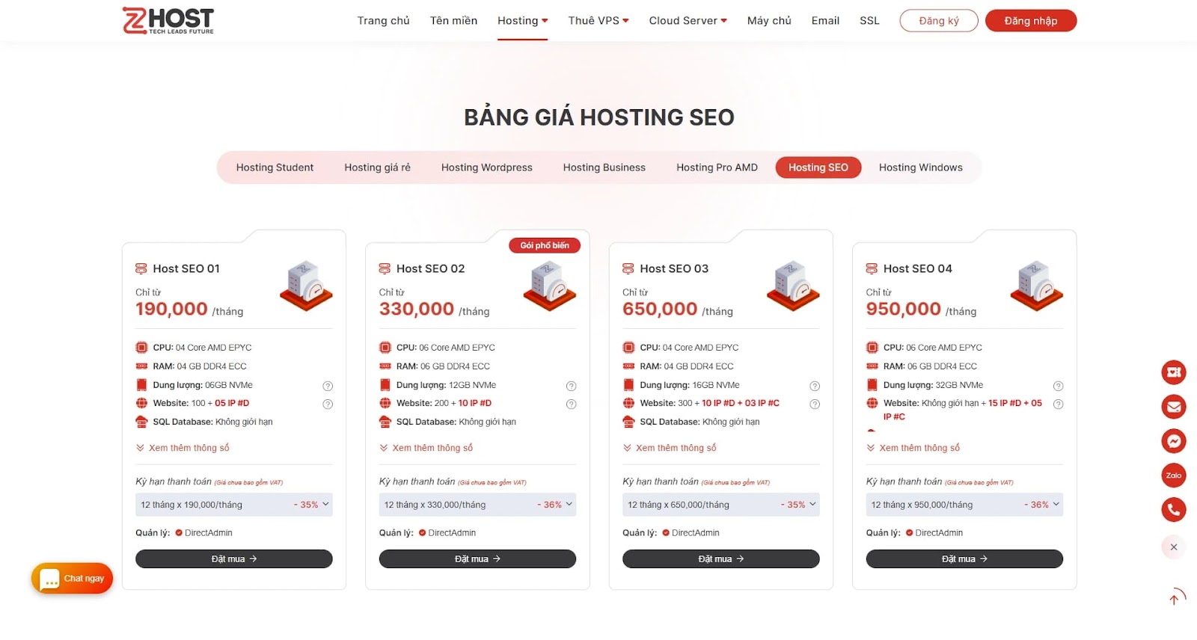Open the Messenger floating chat icon
The width and height of the screenshot is (1197, 640).
pyautogui.click(x=1174, y=441)
